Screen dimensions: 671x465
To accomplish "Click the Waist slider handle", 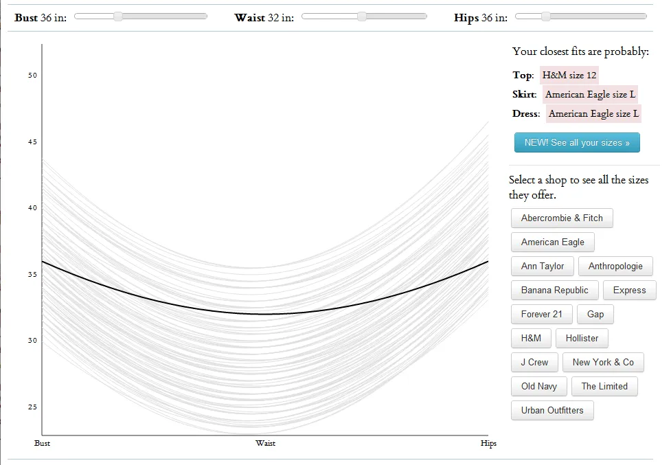I will pos(362,16).
